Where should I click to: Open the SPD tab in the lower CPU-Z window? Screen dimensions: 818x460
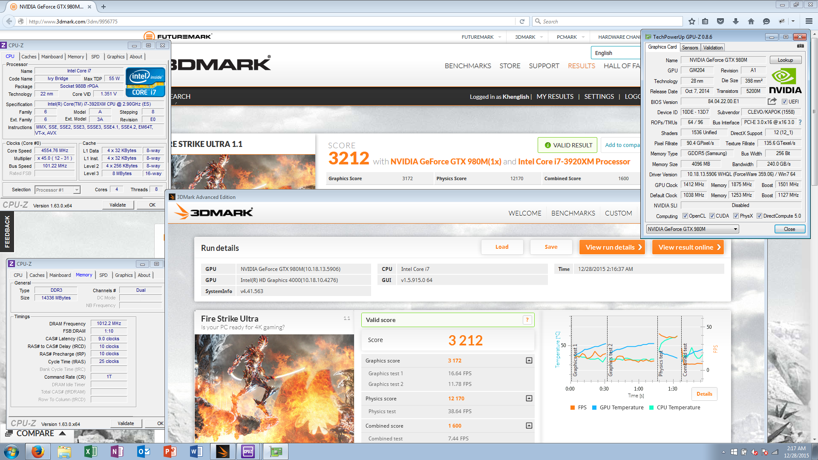point(104,275)
